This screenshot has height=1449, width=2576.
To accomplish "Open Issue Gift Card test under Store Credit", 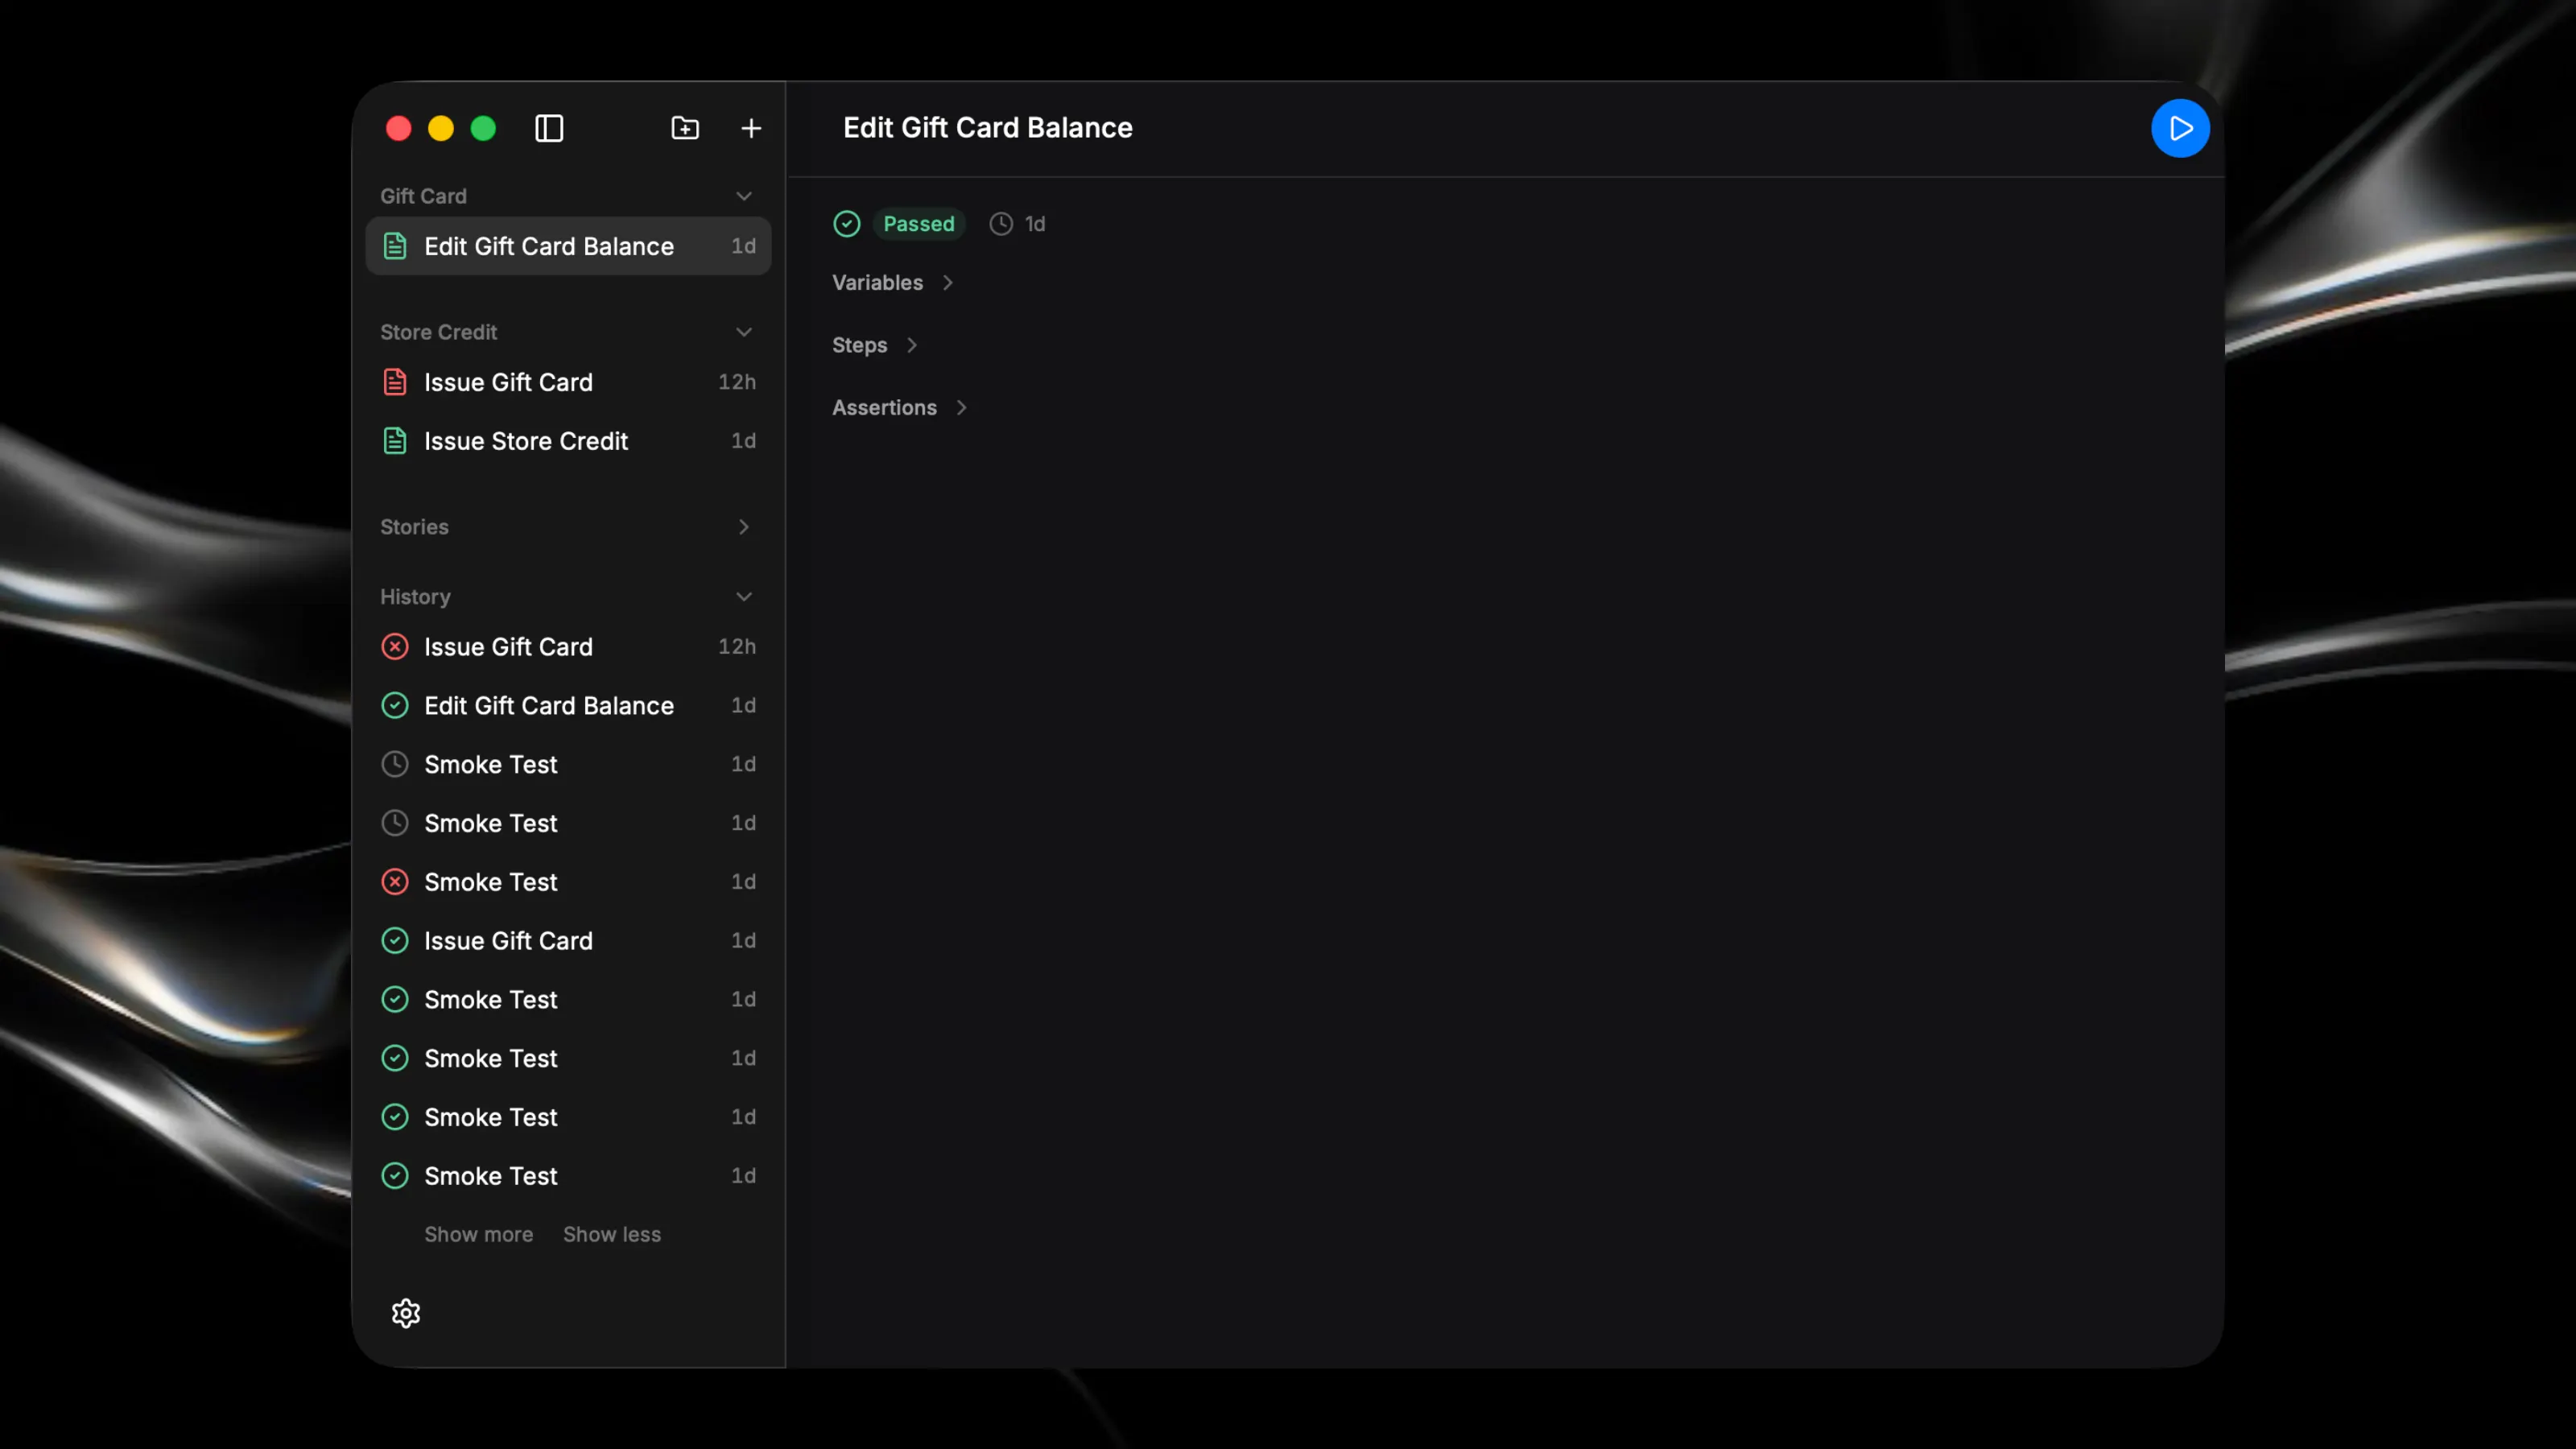I will coord(568,382).
